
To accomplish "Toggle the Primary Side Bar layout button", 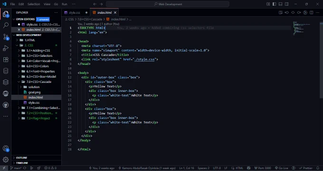I will 274,4.
